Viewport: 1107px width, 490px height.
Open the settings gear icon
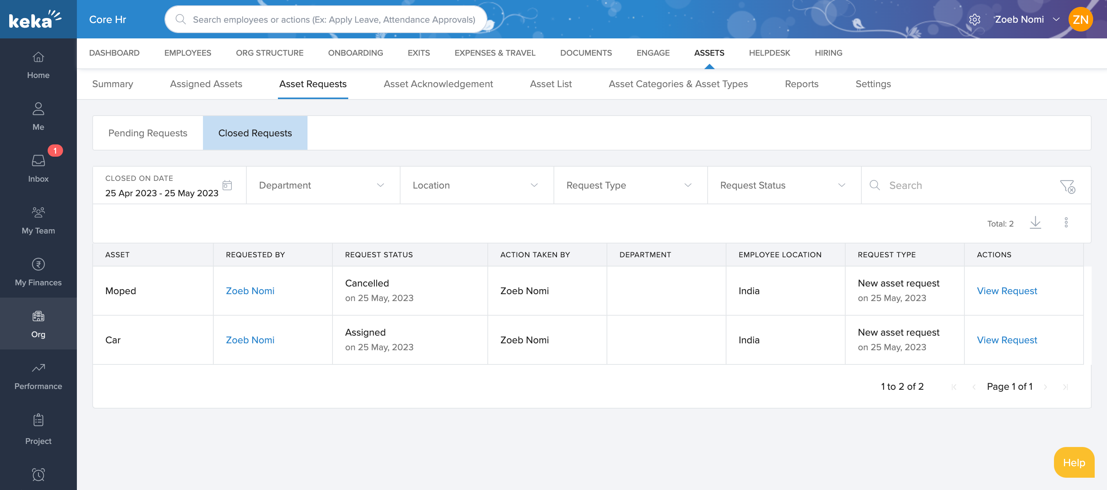(x=974, y=20)
